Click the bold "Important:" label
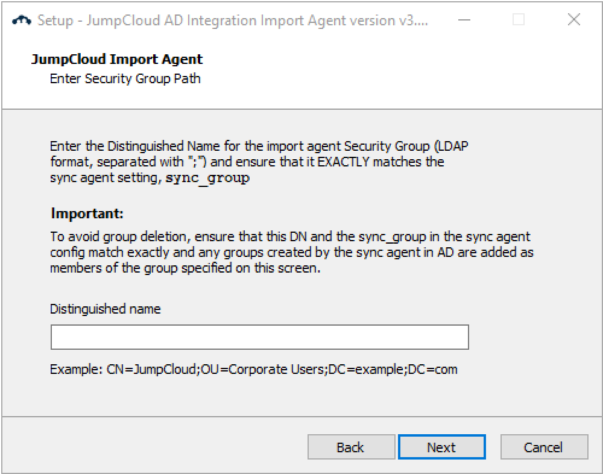 pos(87,213)
